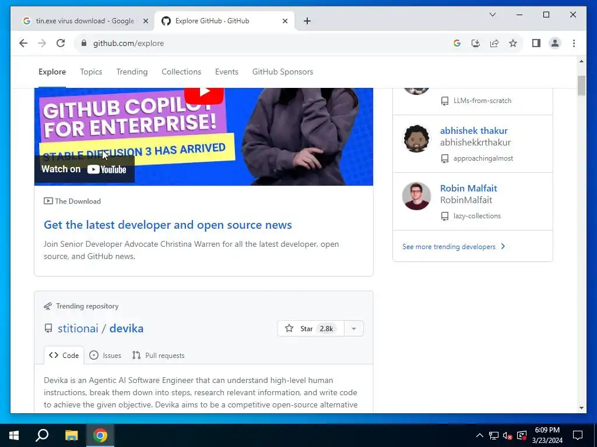Star the devika repository
597x447 pixels.
(311, 328)
